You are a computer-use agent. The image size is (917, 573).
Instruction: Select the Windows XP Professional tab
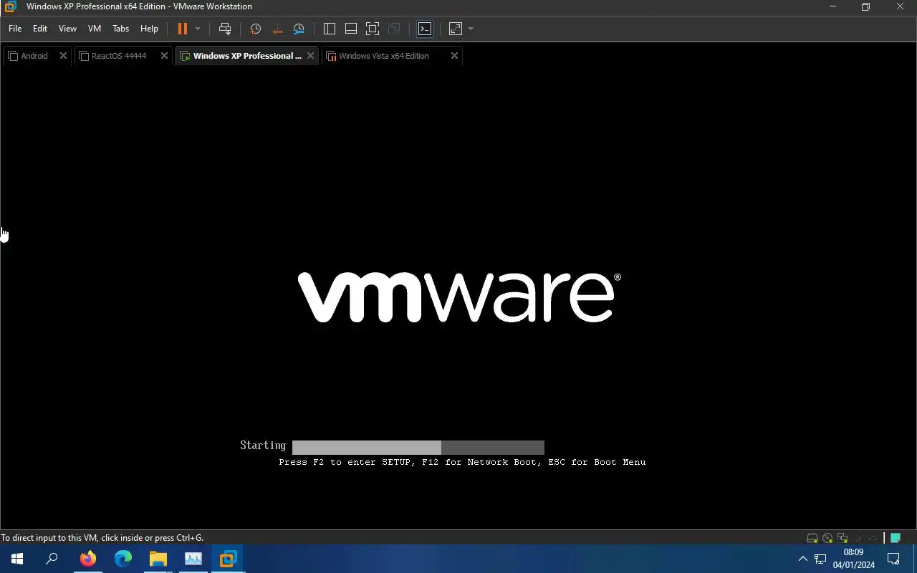click(x=247, y=56)
